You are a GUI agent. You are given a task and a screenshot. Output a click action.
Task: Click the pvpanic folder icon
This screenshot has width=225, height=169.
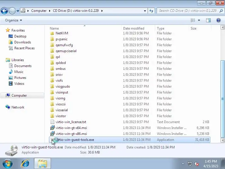coord(52,39)
